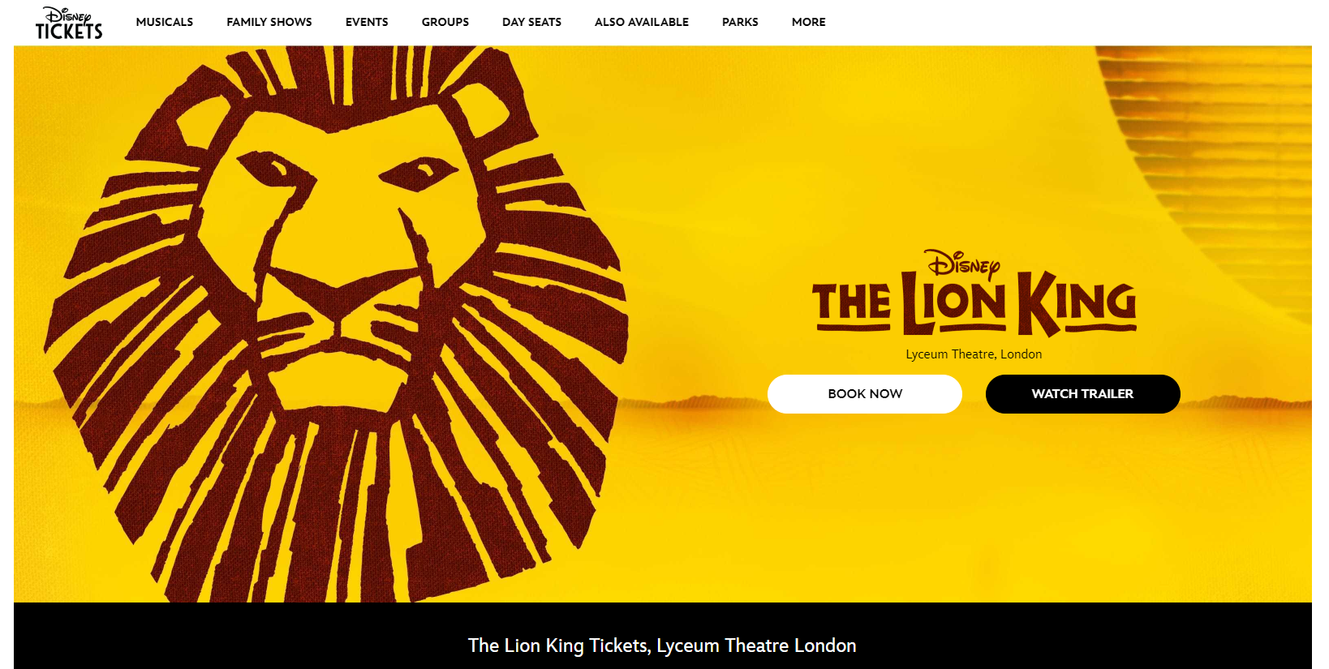Screen dimensions: 1329x669
Task: Select the Lyceum Theatre, London text
Action: tap(974, 354)
